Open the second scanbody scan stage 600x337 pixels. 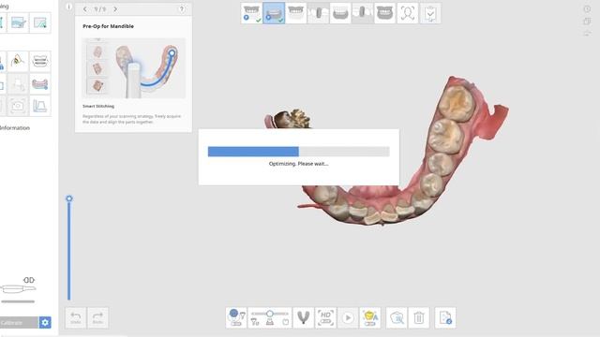click(x=363, y=13)
